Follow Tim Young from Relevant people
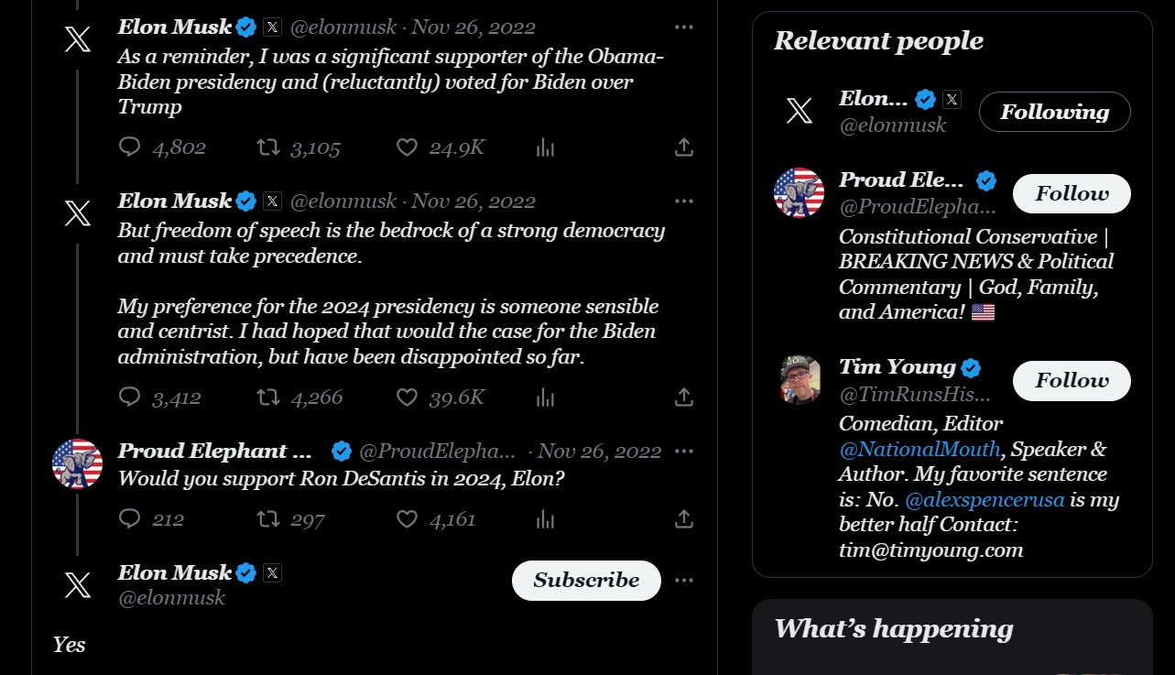This screenshot has height=675, width=1175. [1071, 380]
